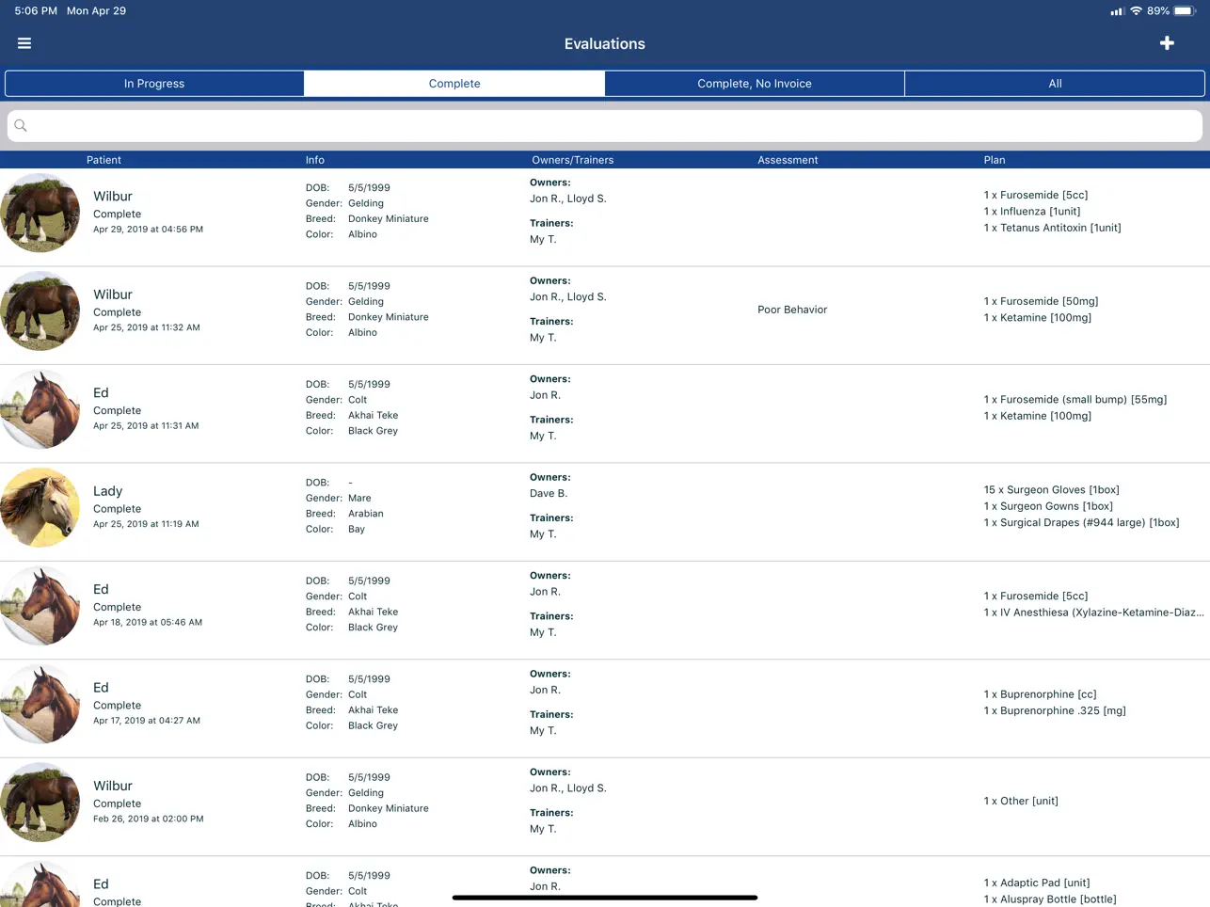Screen dimensions: 1210x907
Task: Select the date Apr 25, 2019 at 11:19 AM
Action: [x=146, y=524]
